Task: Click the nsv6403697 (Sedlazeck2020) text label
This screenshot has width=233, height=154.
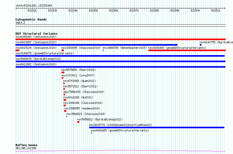Action: [36, 42]
